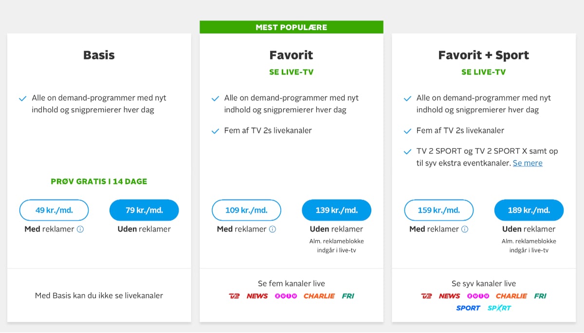Click the Favorit plan heading
The image size is (584, 333).
[292, 55]
